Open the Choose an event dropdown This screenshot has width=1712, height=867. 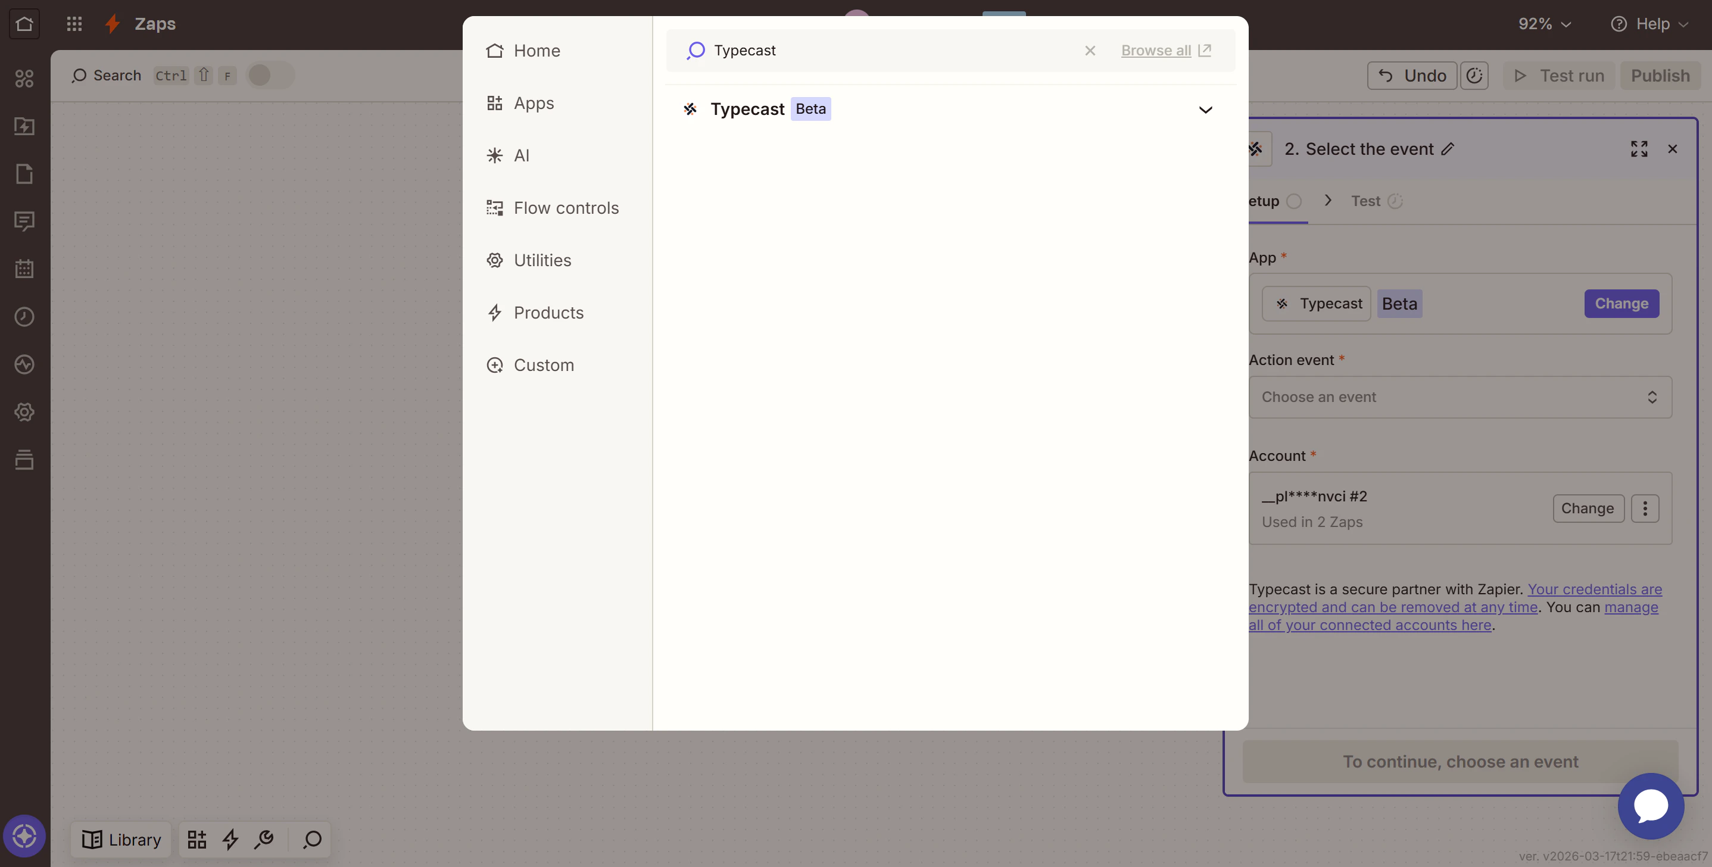(x=1460, y=397)
